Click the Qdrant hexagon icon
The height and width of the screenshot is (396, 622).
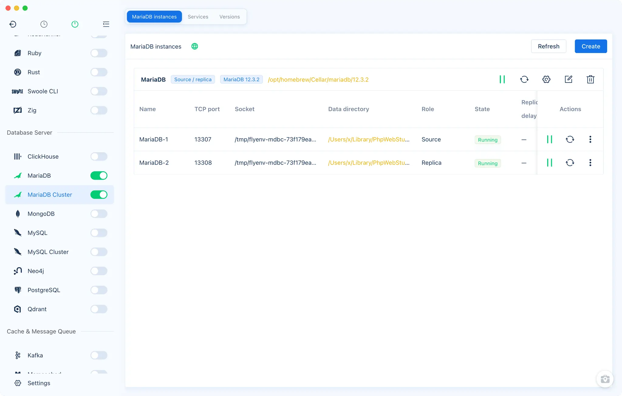click(x=18, y=309)
